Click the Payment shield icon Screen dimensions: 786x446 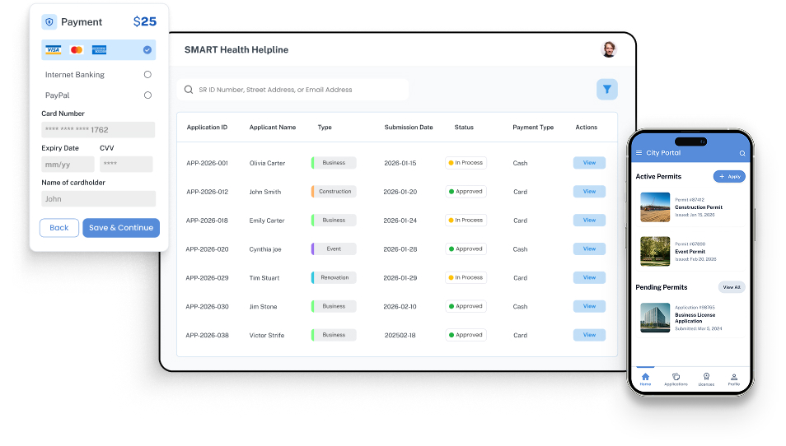(49, 22)
